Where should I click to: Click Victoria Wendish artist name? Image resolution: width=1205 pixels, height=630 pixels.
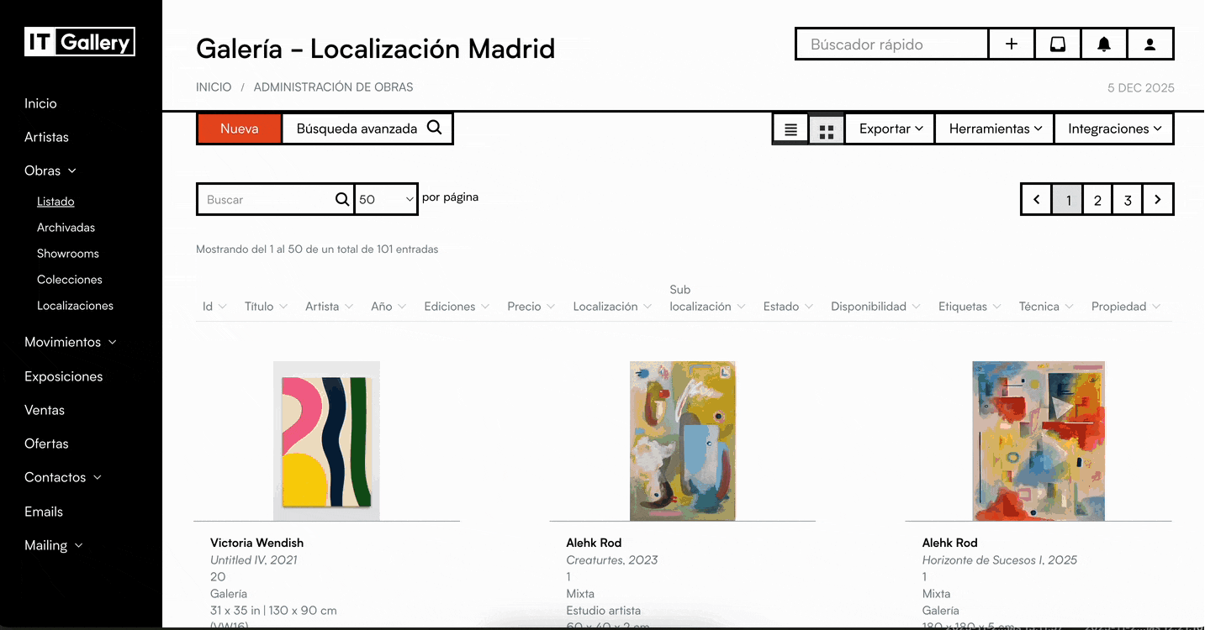(x=256, y=543)
